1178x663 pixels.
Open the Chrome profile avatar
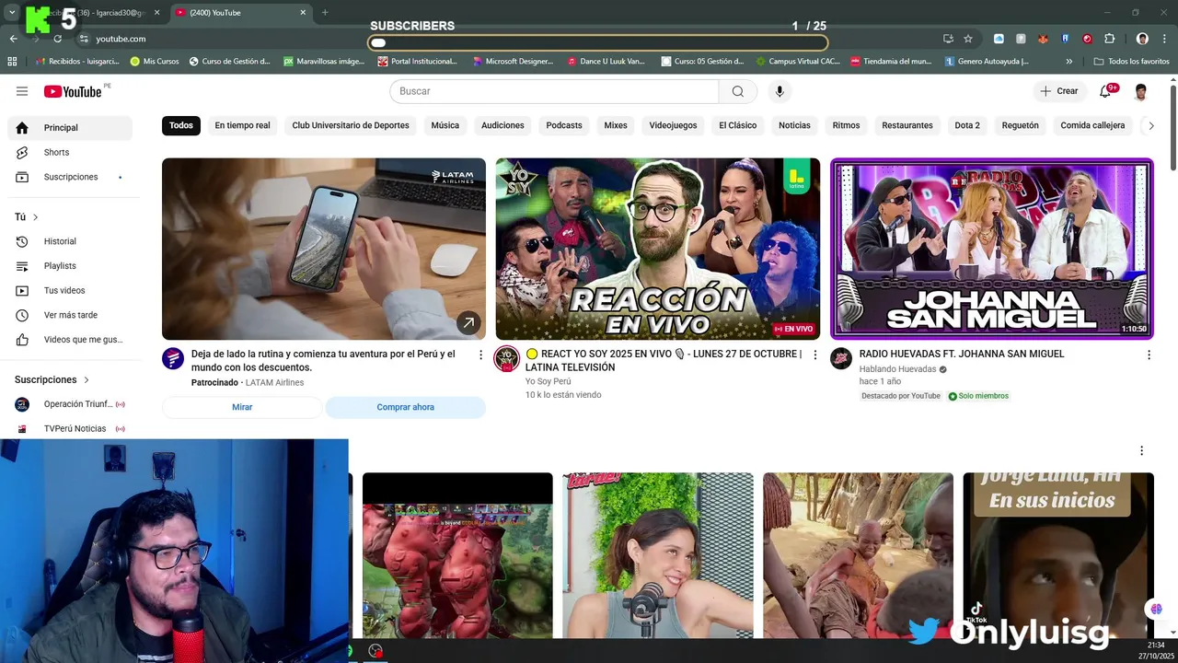1142,39
